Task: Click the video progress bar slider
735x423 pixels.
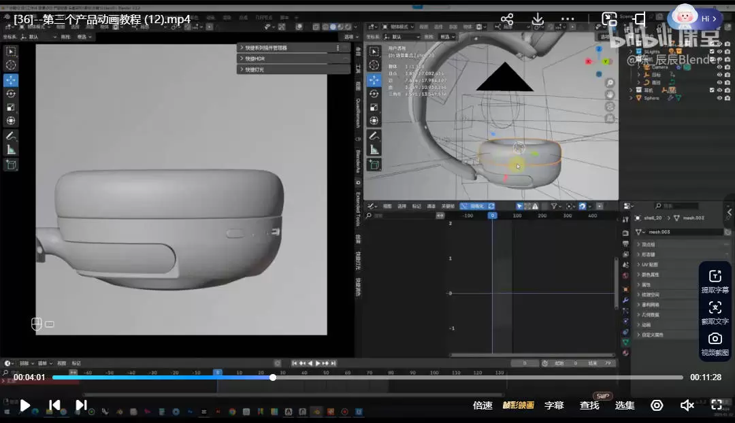Action: click(x=273, y=377)
